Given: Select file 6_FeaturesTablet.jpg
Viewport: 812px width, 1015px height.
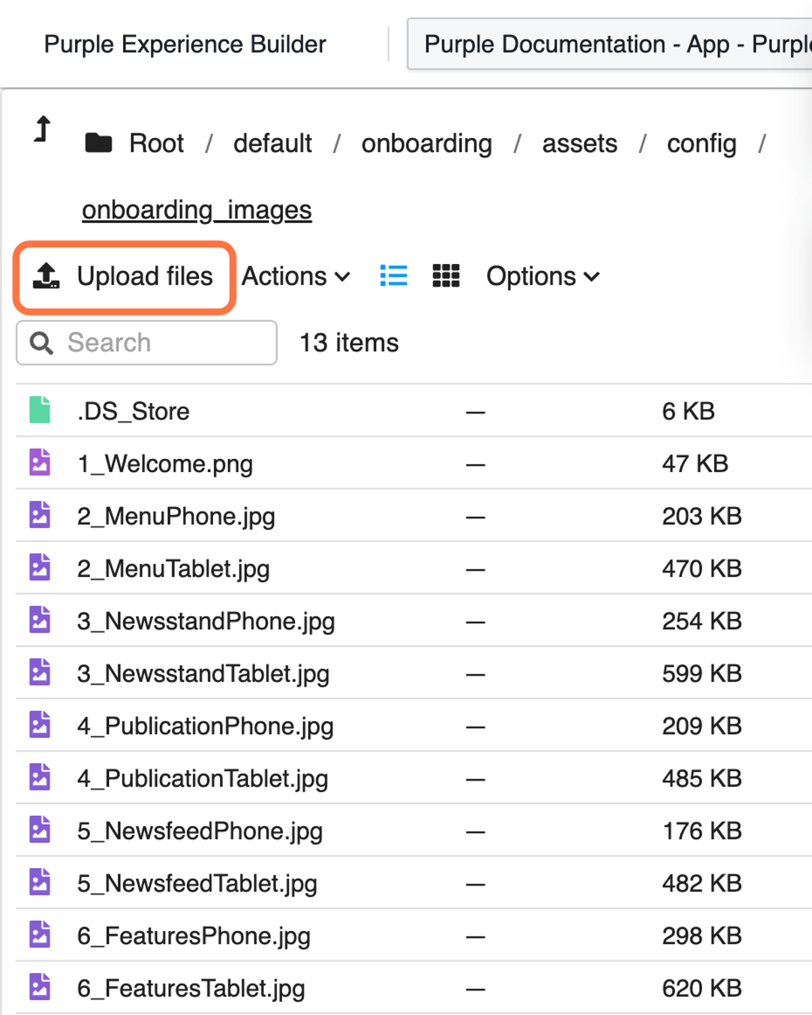Looking at the screenshot, I should [191, 989].
